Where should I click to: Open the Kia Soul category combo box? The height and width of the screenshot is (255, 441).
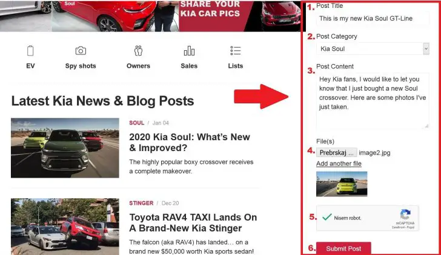373,49
